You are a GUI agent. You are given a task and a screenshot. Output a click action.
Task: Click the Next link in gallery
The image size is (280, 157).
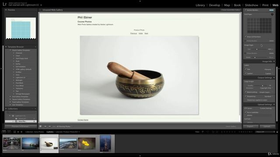click(x=146, y=33)
